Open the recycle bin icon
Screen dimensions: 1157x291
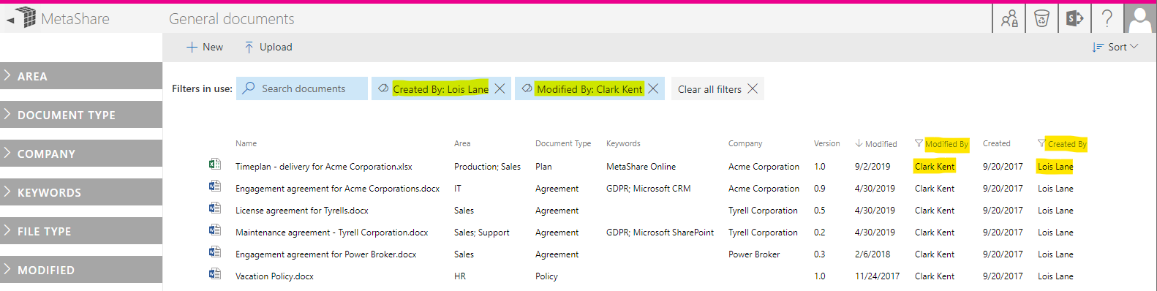[x=1041, y=18]
